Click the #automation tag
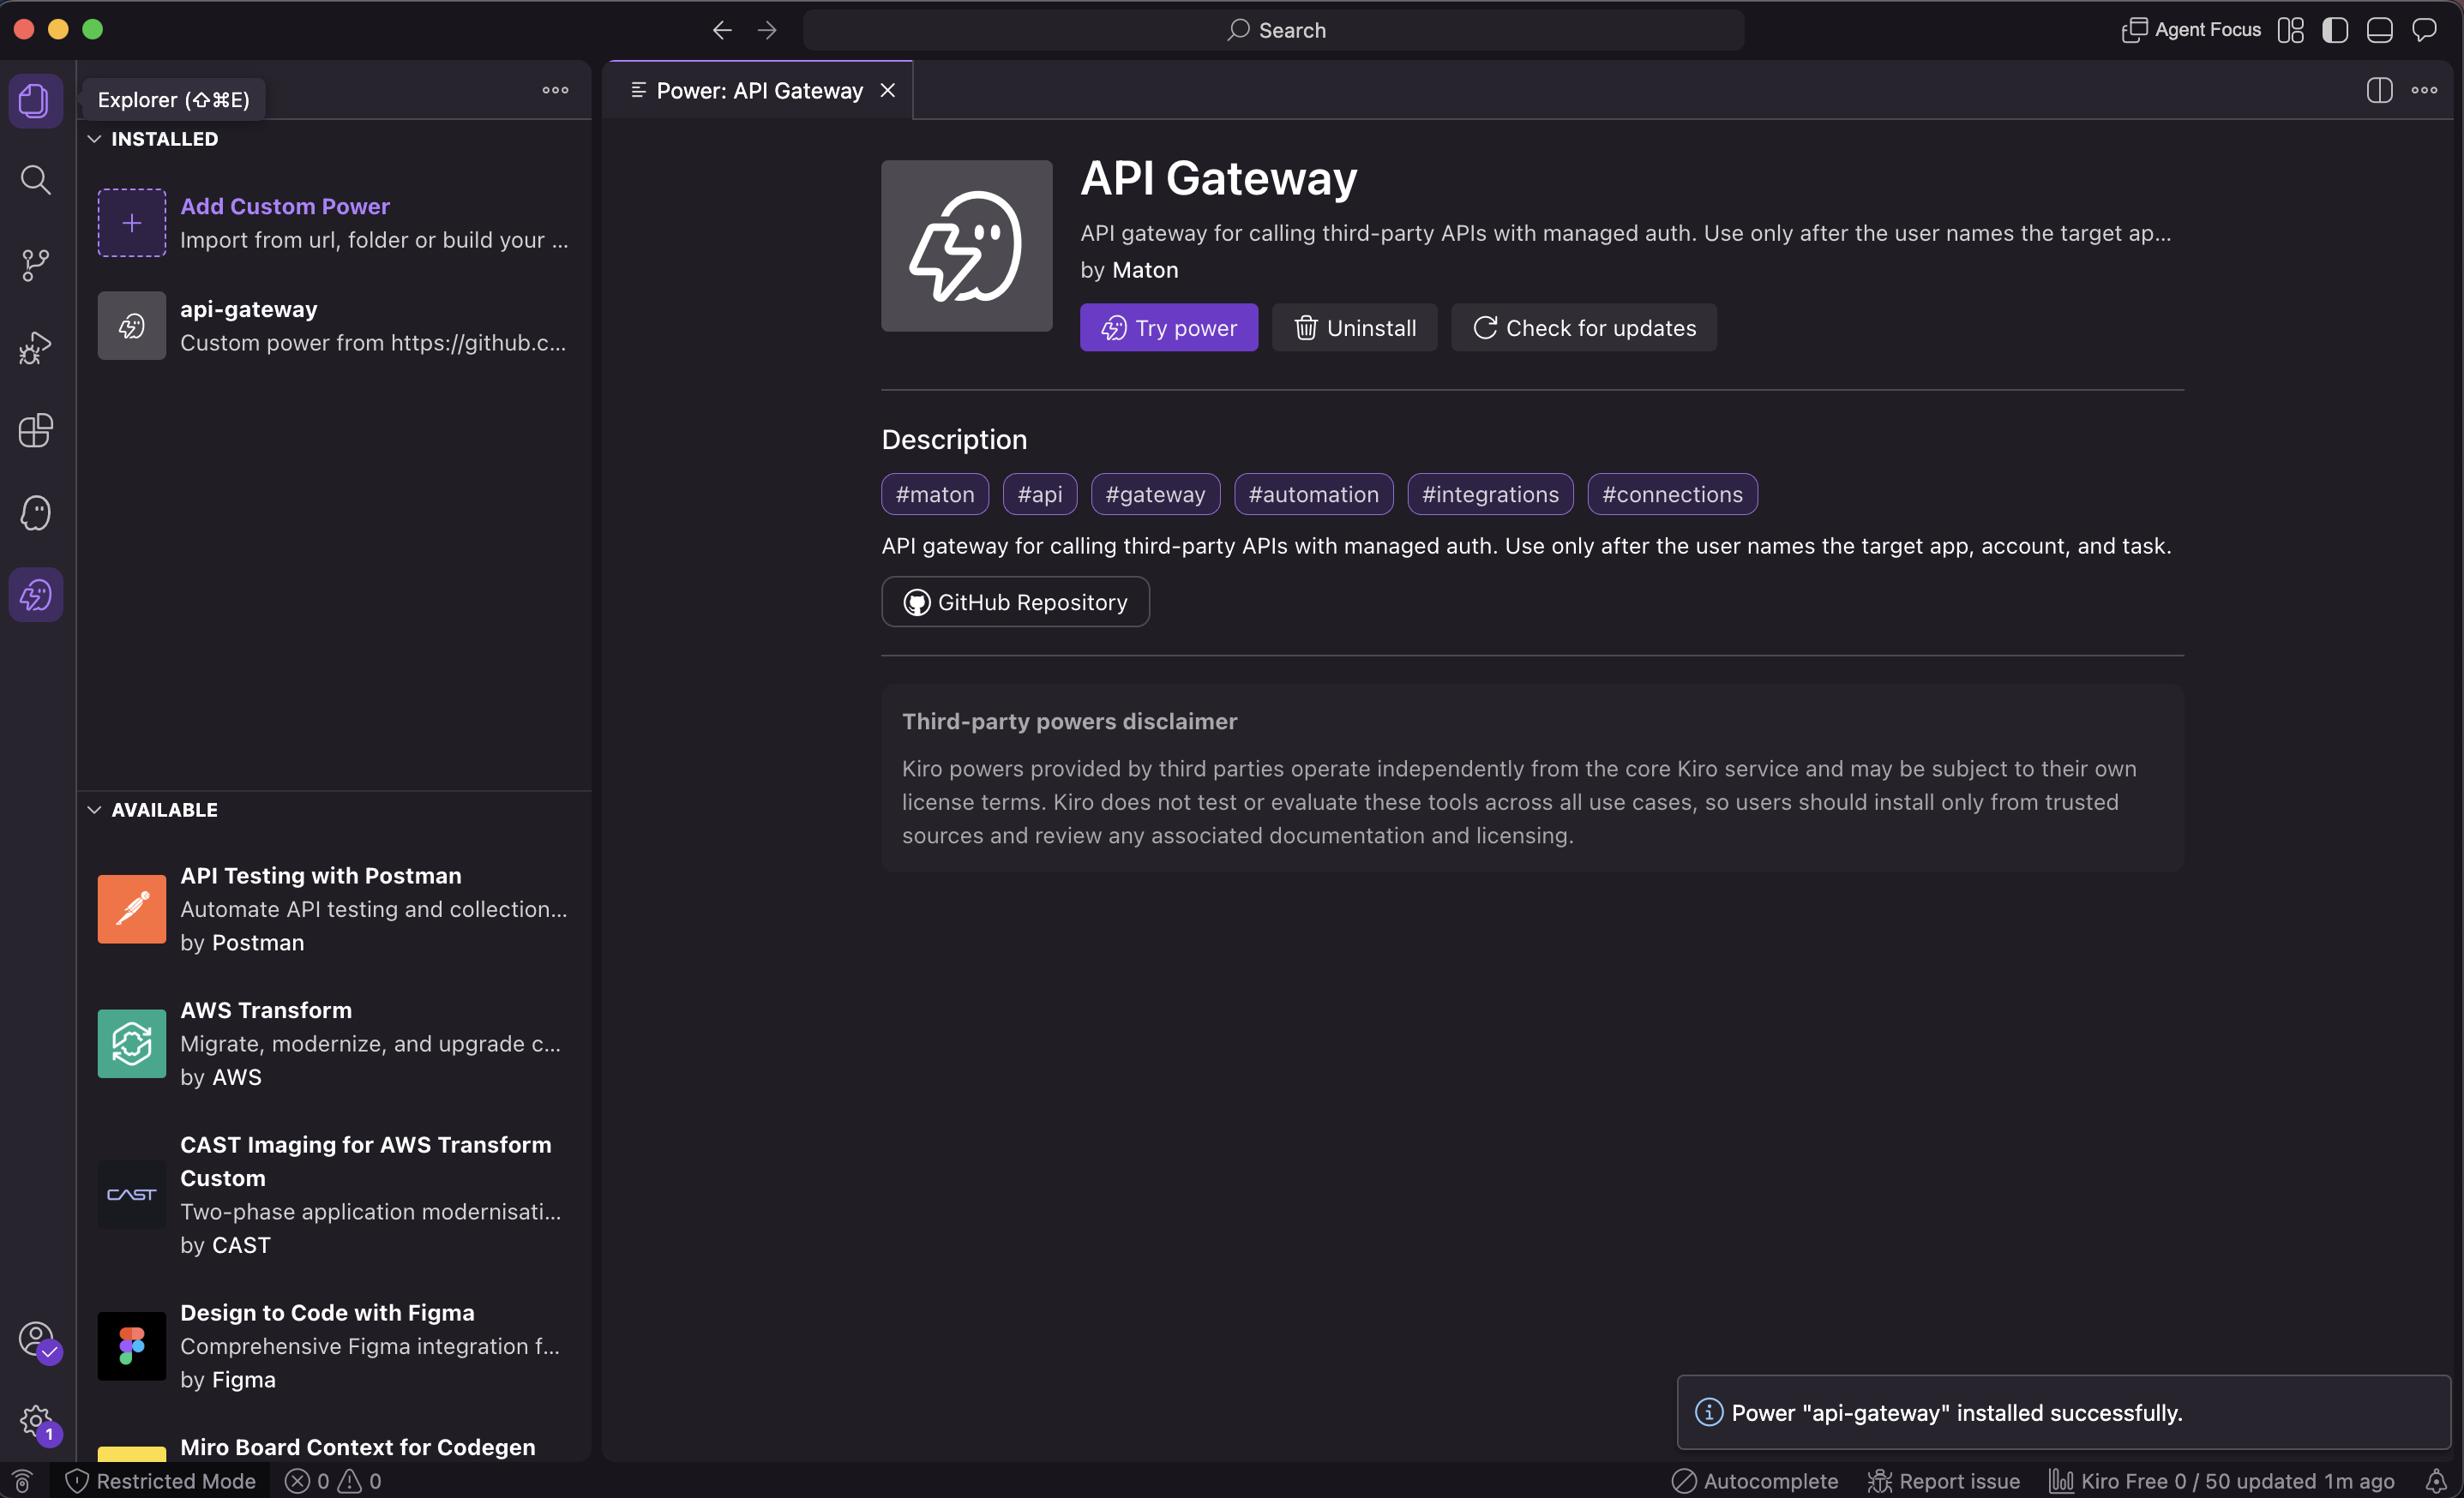Viewport: 2464px width, 1498px height. [1314, 494]
